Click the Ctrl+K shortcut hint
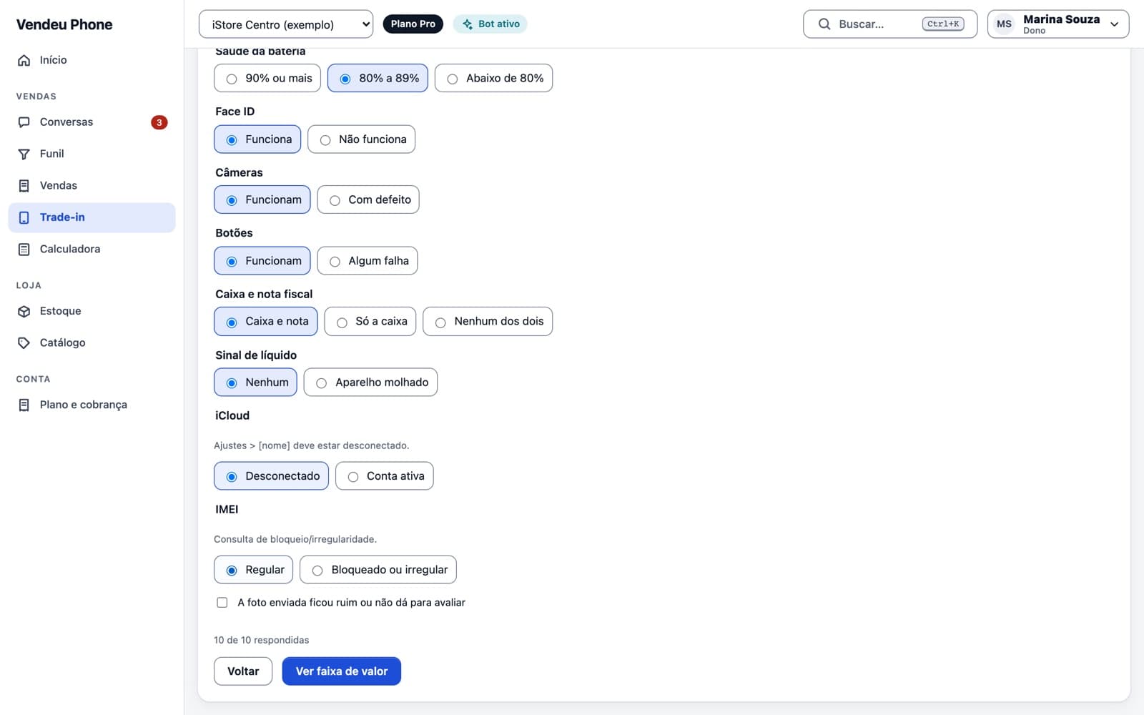 [943, 24]
